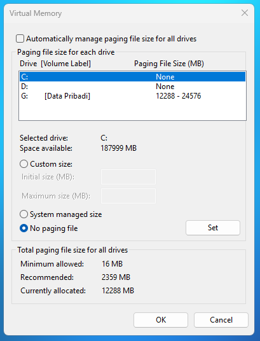
Task: Click the empty area of the drive list
Action: 132,111
